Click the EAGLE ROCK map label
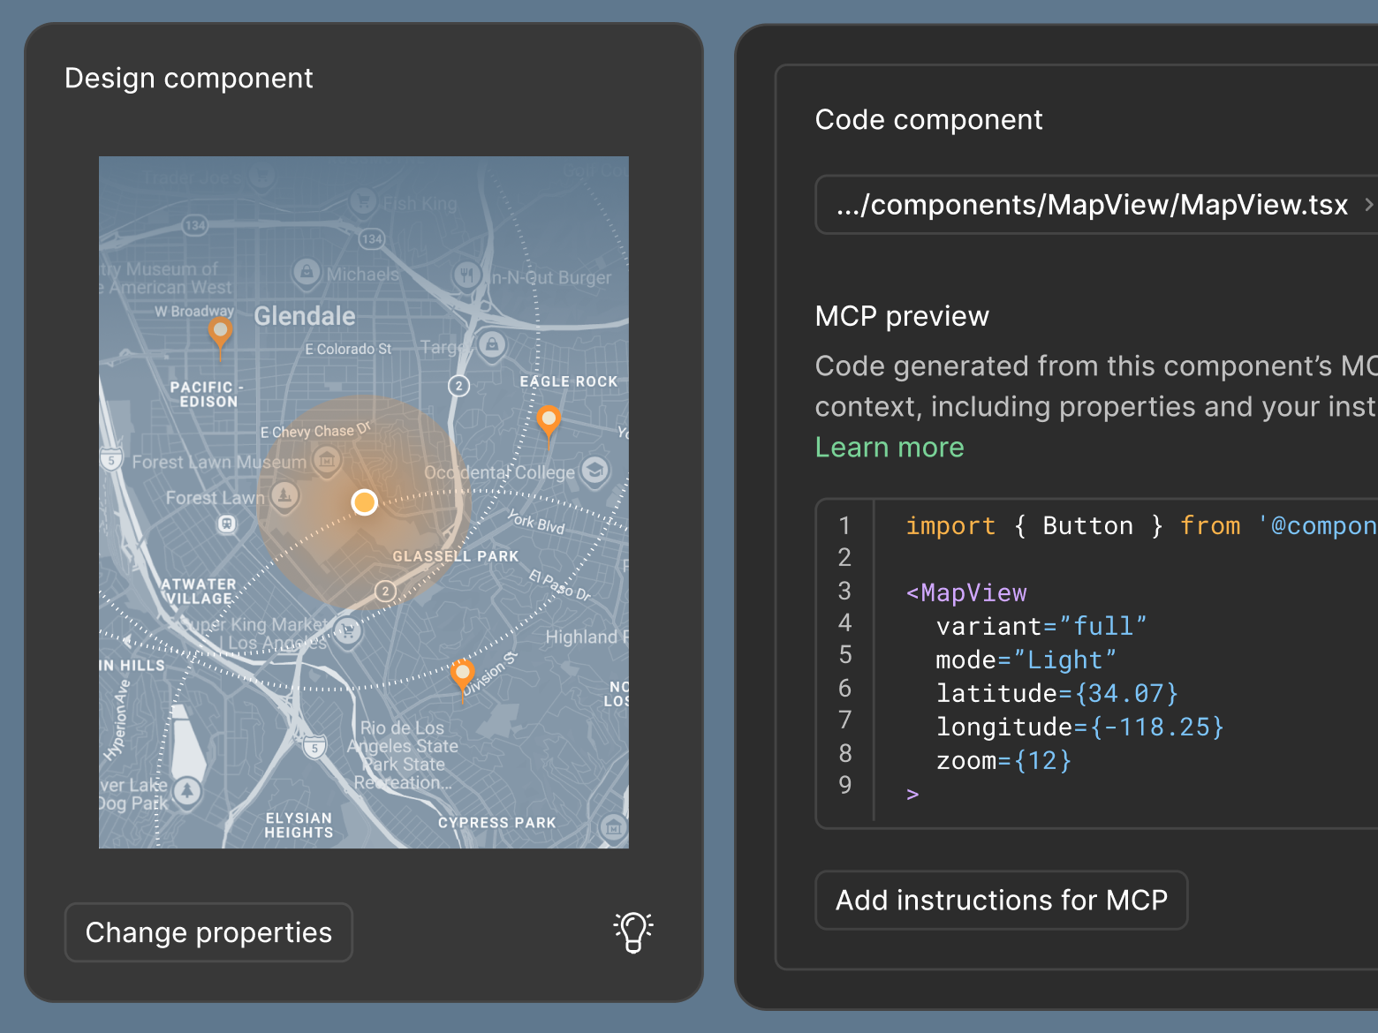 tap(569, 381)
